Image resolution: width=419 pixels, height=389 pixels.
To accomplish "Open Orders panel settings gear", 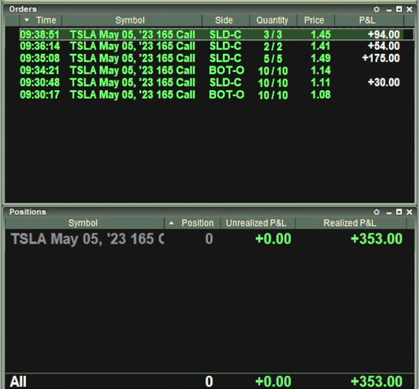I will 376,9.
